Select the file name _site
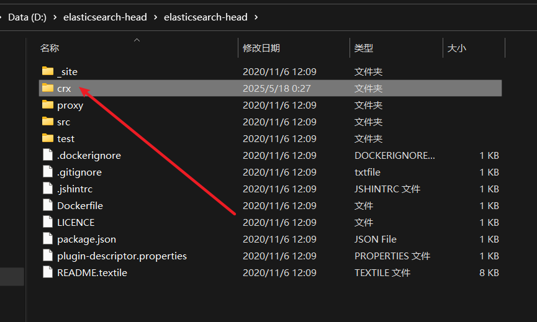The width and height of the screenshot is (537, 322). coord(67,71)
